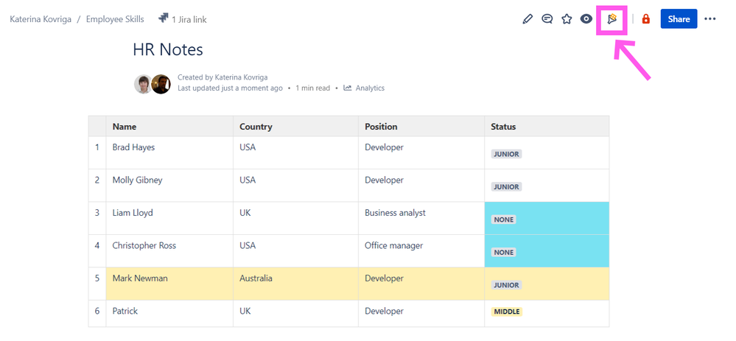Go to Katerina Kovriga breadcrumb

click(x=41, y=19)
